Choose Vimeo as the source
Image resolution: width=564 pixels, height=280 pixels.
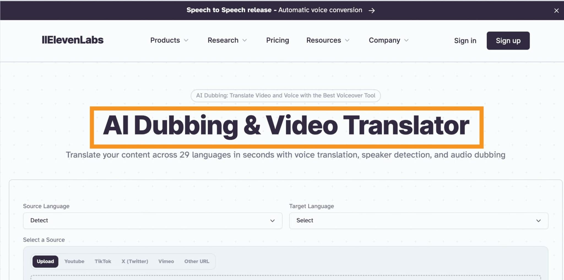166,261
